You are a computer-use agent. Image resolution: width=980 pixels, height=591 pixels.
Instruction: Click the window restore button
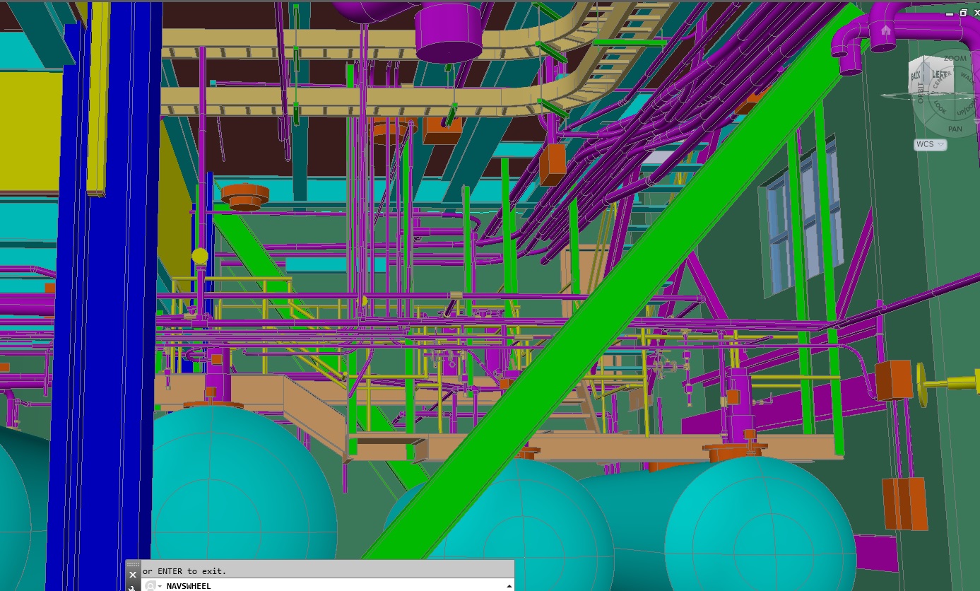962,13
